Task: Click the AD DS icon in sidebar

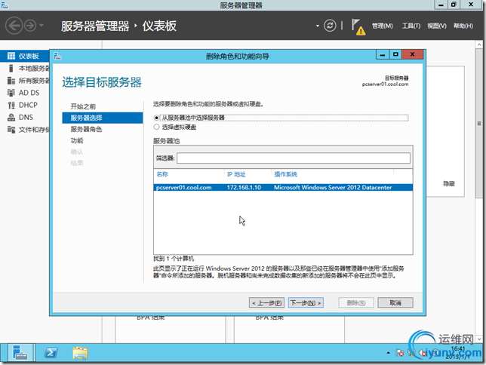Action: (11, 93)
